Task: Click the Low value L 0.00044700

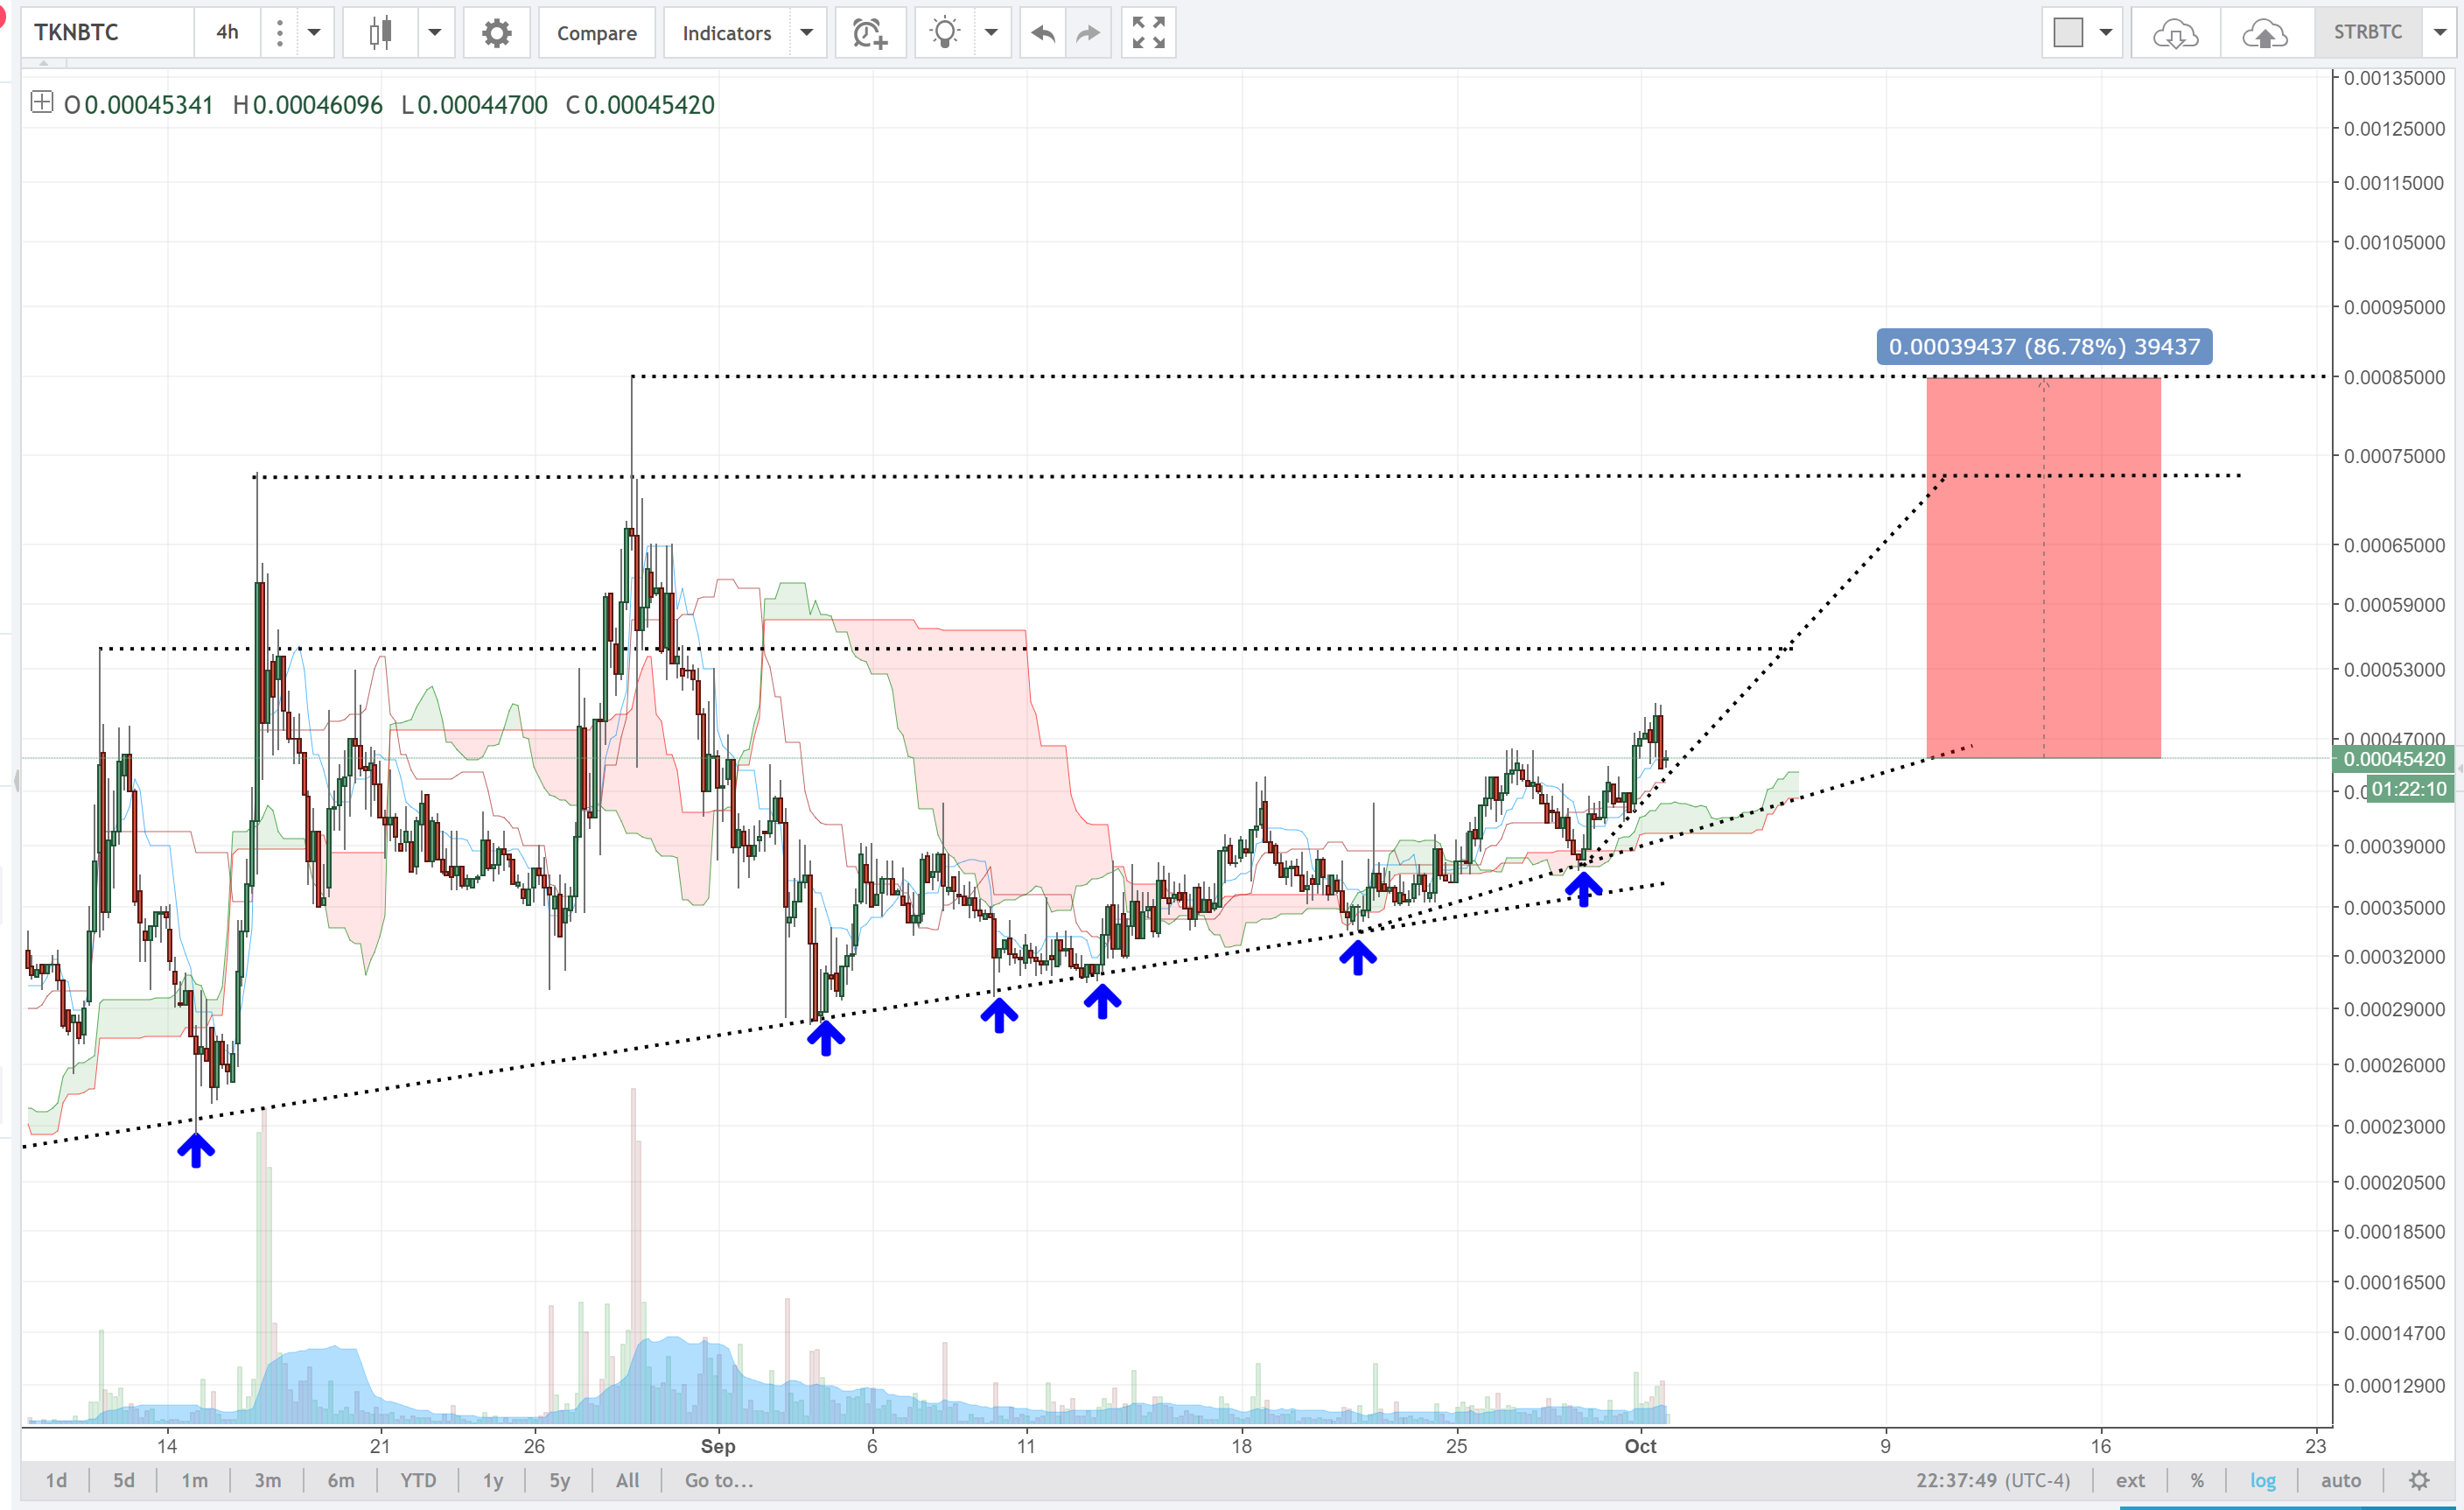Action: click(x=474, y=105)
